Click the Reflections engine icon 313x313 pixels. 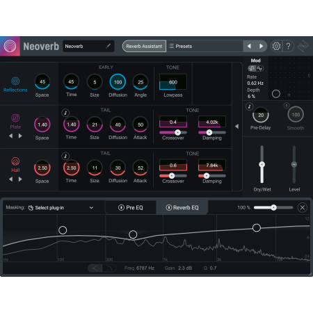tap(15, 81)
